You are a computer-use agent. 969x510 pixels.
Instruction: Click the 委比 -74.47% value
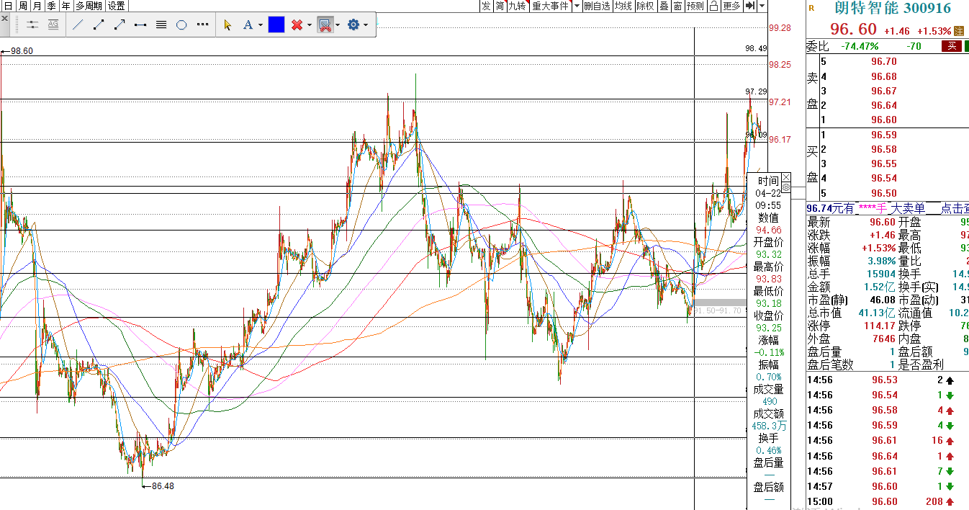860,46
